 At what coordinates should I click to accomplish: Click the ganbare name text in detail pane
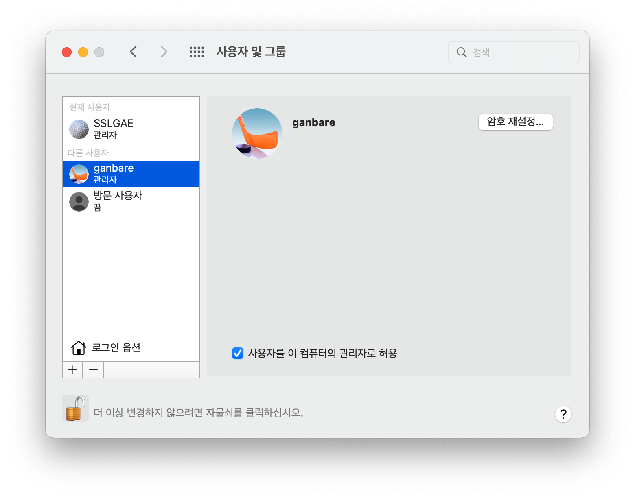(314, 122)
